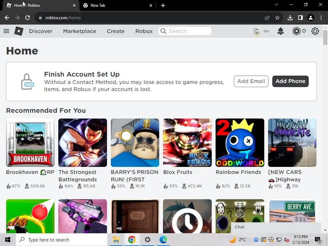Toggle Chrome side panel icon

click(300, 18)
